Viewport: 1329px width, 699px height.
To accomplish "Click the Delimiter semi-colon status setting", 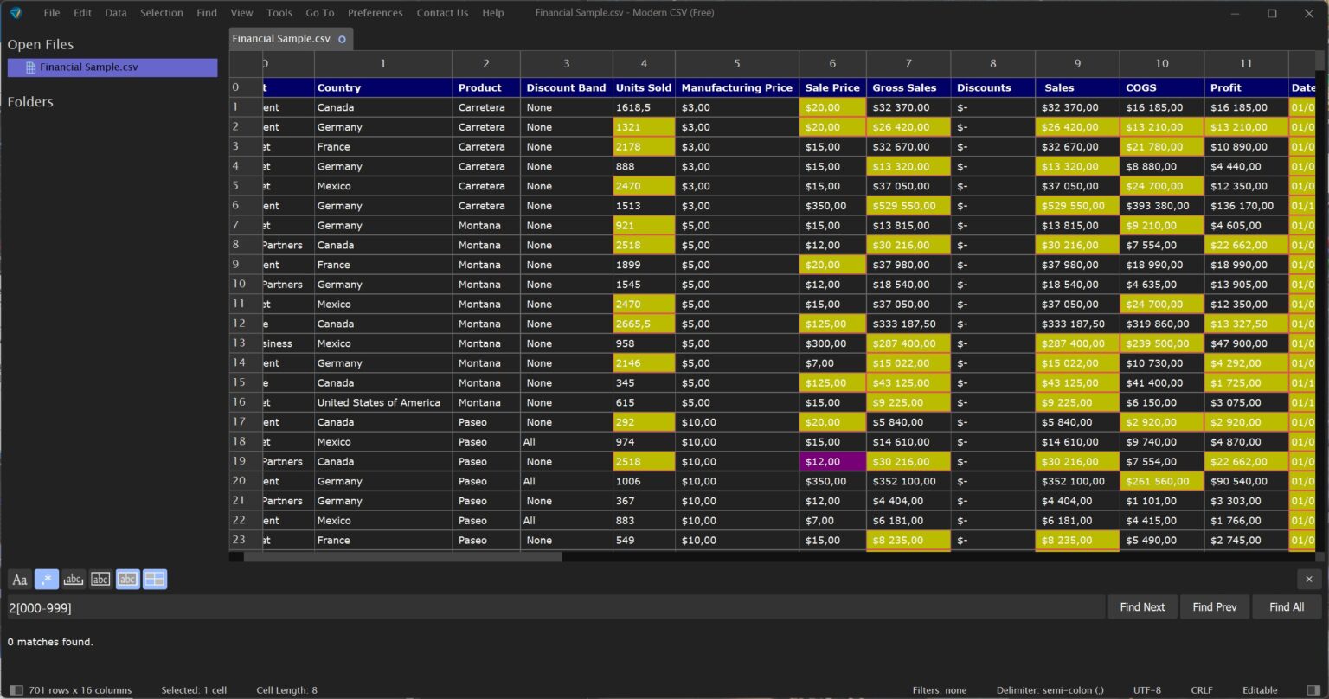I will 1050,690.
